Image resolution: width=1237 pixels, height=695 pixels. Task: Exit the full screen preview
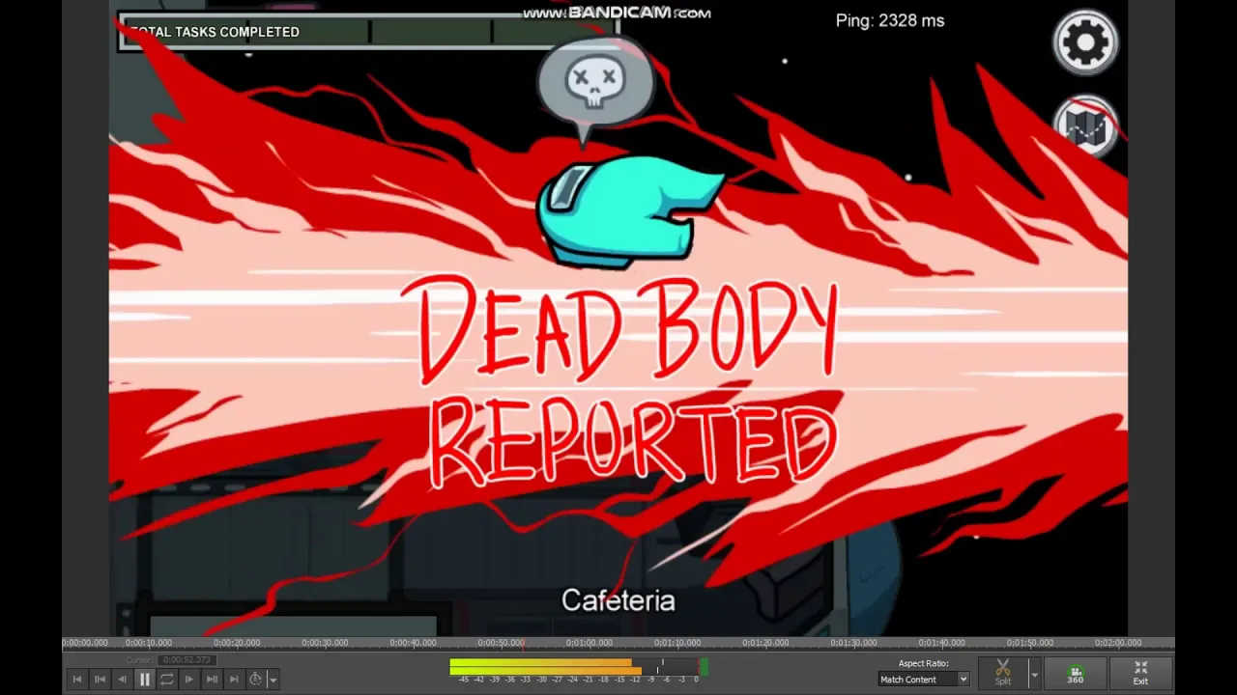(1140, 673)
